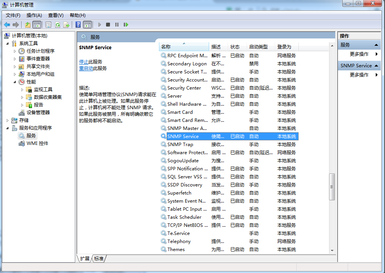The width and height of the screenshot is (385, 273).
Task: Select the Task Scheduler service row
Action: click(x=229, y=217)
